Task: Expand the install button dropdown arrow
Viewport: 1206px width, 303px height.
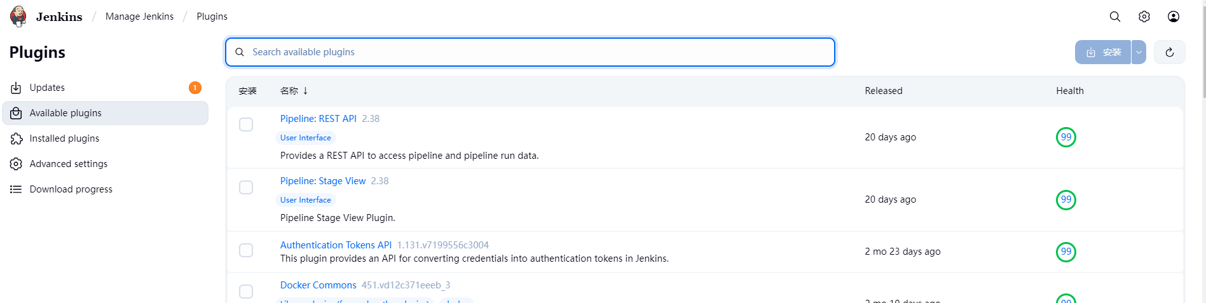Action: click(x=1139, y=52)
